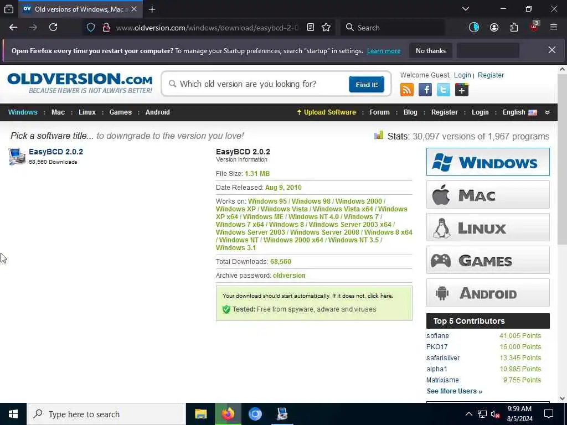Click the large Android category banner
Screen dimensions: 567x425
point(488,293)
